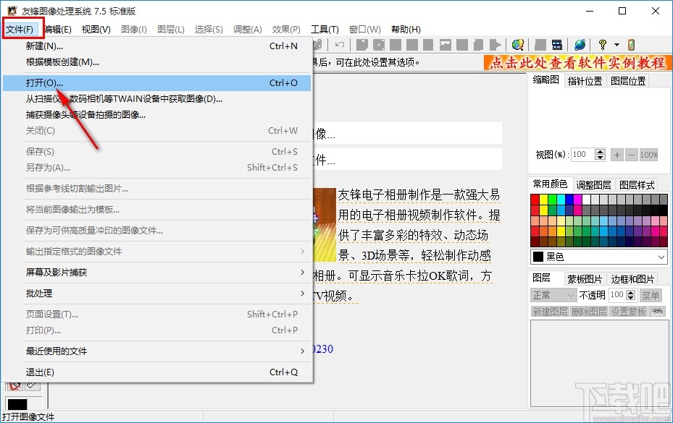Click the 不透明 value up stepper arrow

tap(630, 292)
